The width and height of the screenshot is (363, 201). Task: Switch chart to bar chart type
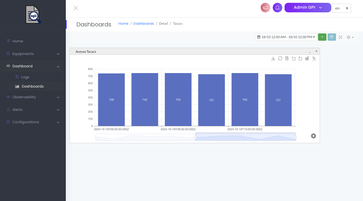coord(307,58)
